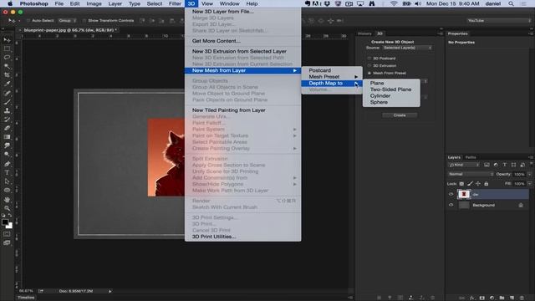Select the Zoom tool in toolbar
Screen dimensions: 535x301
tap(7, 208)
